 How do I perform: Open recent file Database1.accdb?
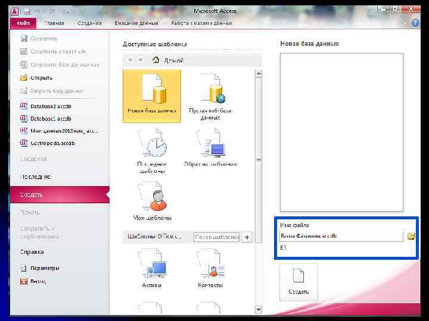(x=46, y=119)
